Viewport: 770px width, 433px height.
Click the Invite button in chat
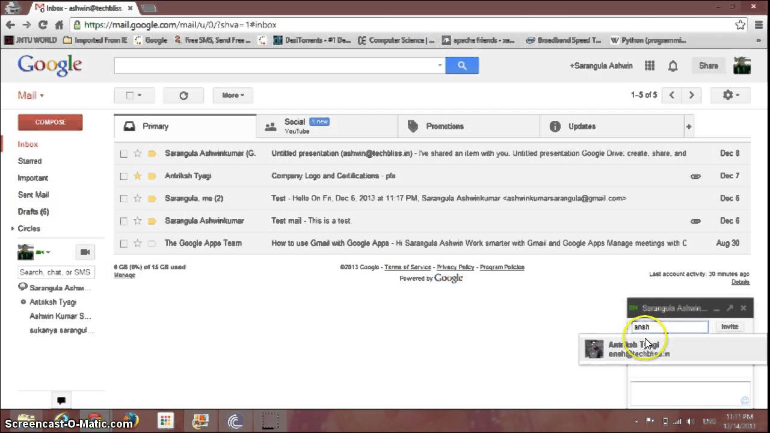(x=729, y=327)
